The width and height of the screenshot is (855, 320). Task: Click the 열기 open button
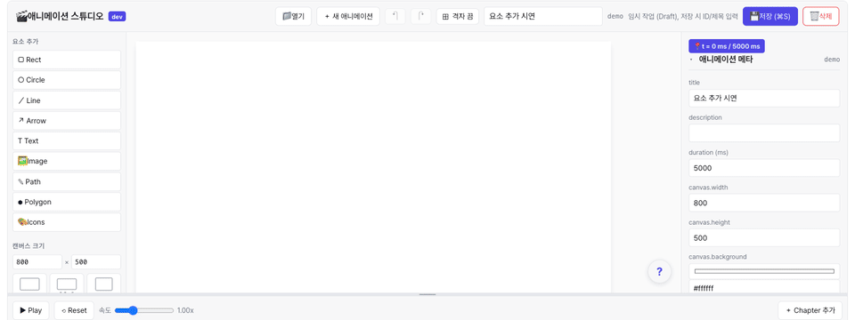click(x=293, y=16)
